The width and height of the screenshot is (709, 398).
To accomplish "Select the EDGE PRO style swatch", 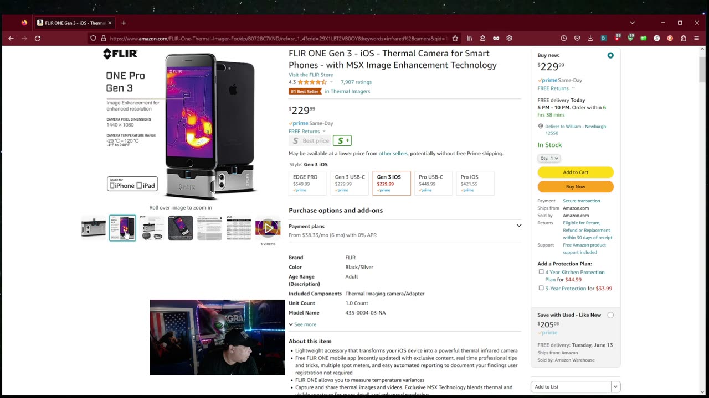I will (307, 184).
